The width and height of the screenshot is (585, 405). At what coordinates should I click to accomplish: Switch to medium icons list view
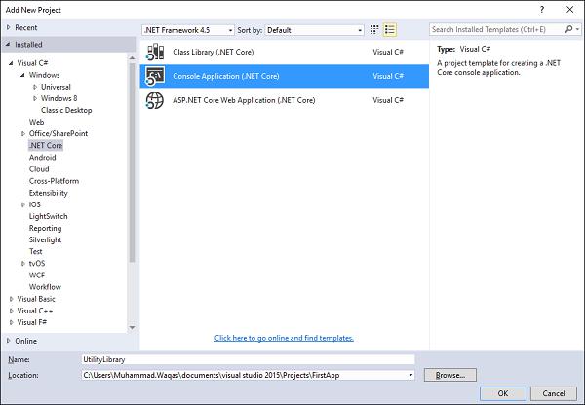[x=389, y=30]
